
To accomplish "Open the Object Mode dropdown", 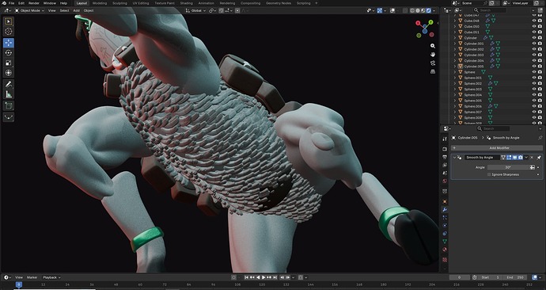I will tap(29, 10).
